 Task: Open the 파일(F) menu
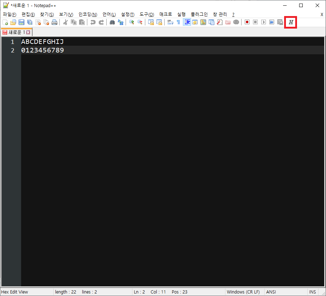[9, 15]
